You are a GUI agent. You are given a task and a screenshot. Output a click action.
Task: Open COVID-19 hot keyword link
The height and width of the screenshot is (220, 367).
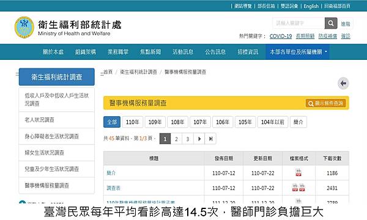pos(281,36)
